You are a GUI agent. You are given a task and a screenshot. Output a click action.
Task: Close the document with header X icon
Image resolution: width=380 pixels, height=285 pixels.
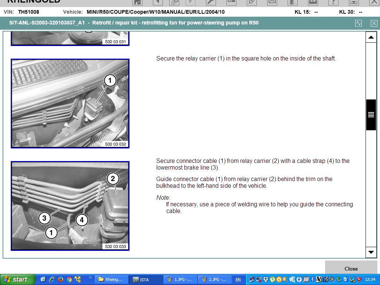point(374,23)
